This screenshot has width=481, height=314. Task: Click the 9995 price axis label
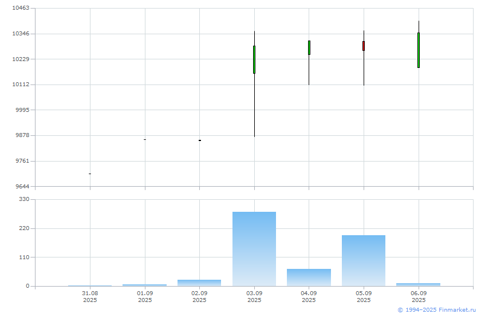click(22, 110)
